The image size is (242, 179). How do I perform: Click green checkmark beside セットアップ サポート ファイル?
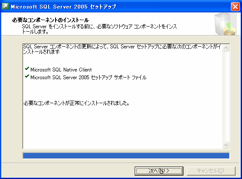27,76
